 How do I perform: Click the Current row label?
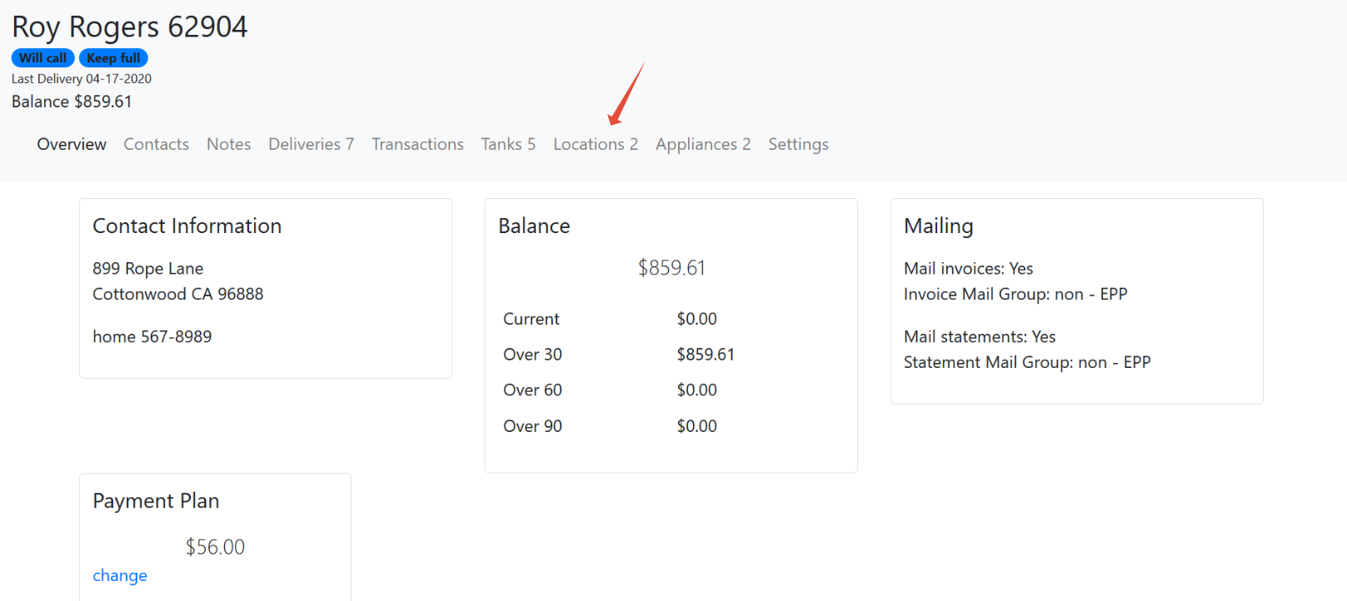click(x=531, y=319)
